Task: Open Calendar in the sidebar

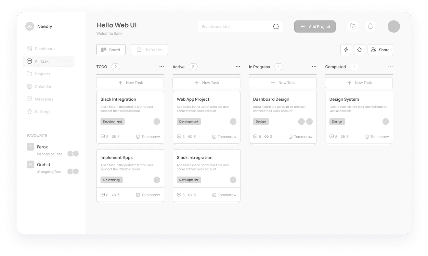Action: tap(43, 87)
